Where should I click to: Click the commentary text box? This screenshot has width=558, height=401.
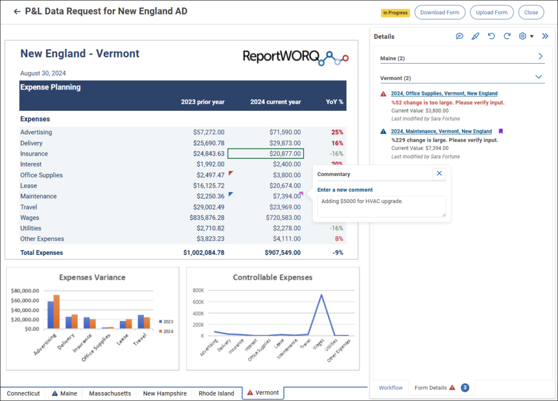(x=381, y=206)
